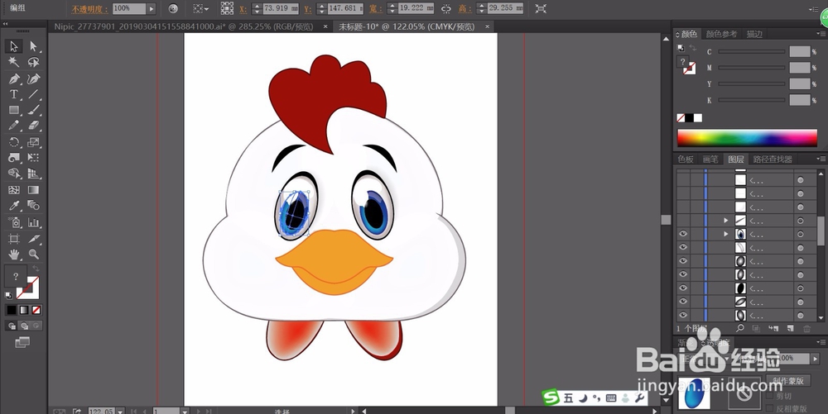Open the Color panel flyout menu

(x=820, y=34)
